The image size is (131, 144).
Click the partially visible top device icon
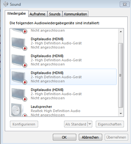[x=19, y=31]
